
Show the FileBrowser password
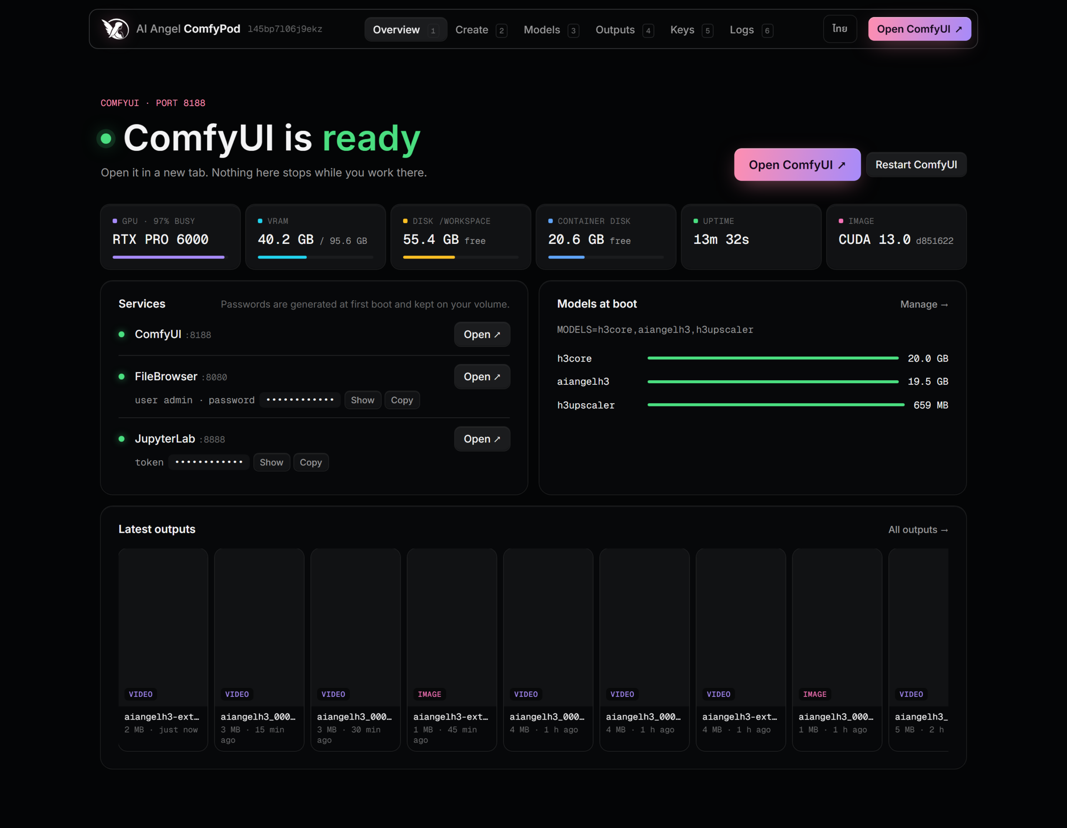(x=363, y=400)
